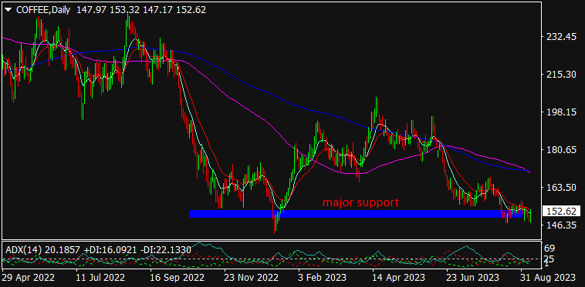
Task: Click the 14 Apr 2023 date label
Action: (x=399, y=277)
